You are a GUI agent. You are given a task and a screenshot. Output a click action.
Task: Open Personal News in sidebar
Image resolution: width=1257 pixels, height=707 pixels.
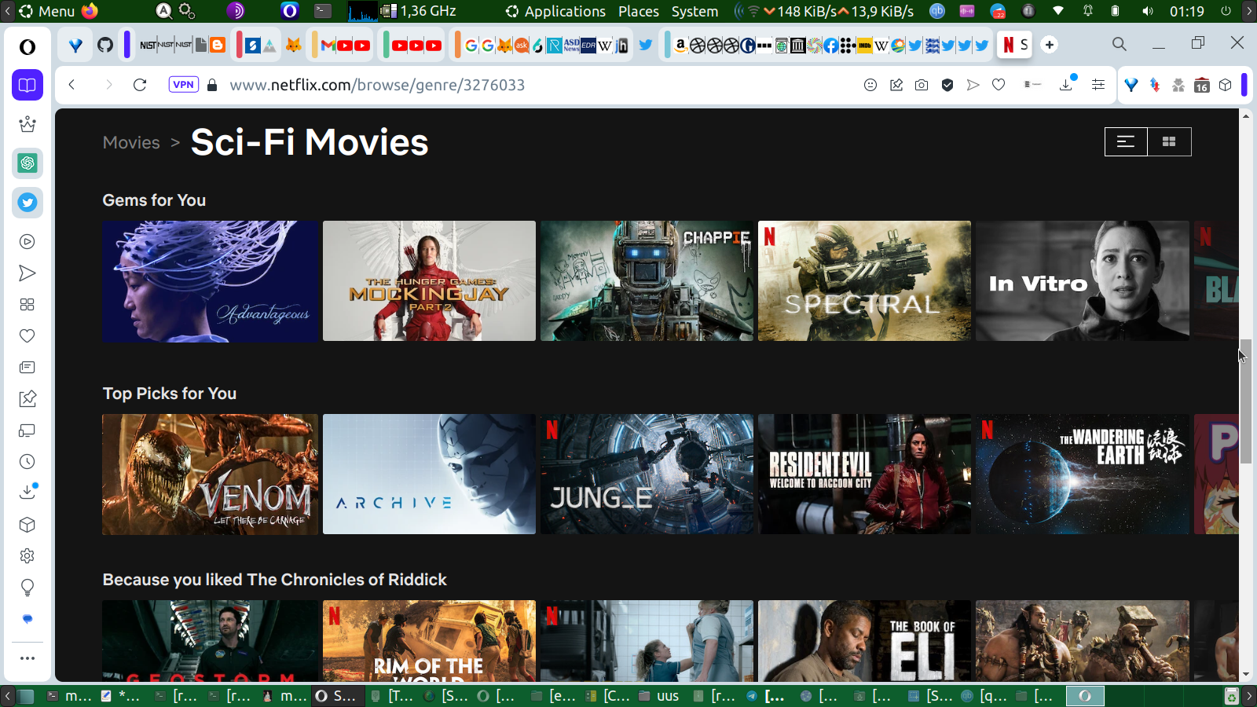pyautogui.click(x=27, y=368)
